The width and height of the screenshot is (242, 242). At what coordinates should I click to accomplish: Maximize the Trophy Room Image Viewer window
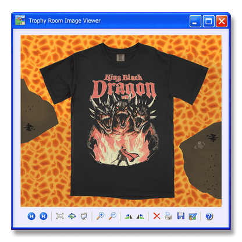(209, 21)
